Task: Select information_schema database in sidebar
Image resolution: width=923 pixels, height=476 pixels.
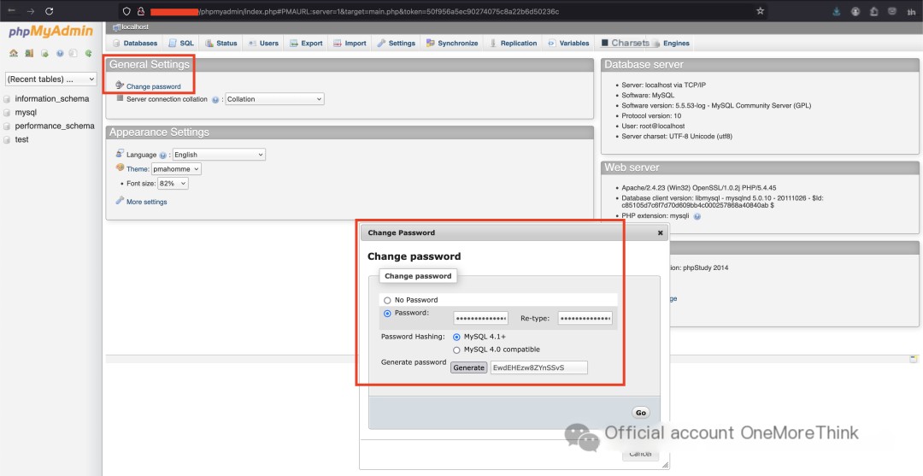Action: 52,99
